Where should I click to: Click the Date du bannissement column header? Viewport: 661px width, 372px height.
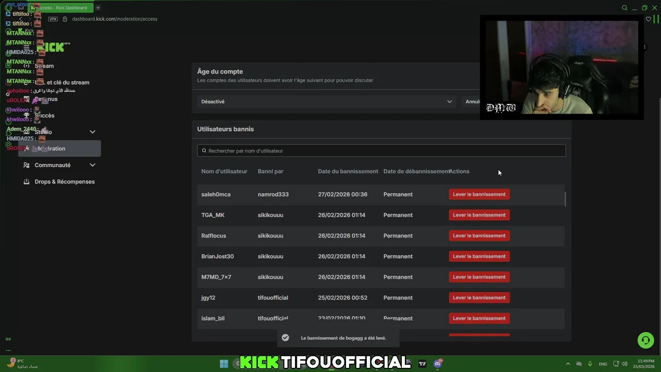[348, 172]
